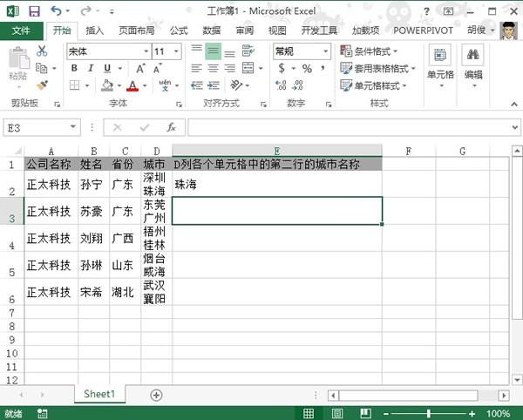Viewport: 523px width, 420px height.
Task: Increase decimal places
Action: (x=281, y=85)
